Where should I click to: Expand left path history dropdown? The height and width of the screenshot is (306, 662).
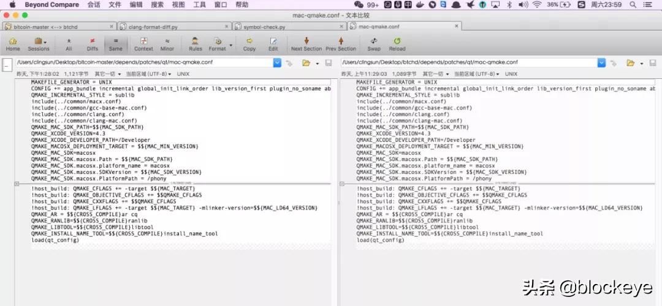pyautogui.click(x=278, y=62)
